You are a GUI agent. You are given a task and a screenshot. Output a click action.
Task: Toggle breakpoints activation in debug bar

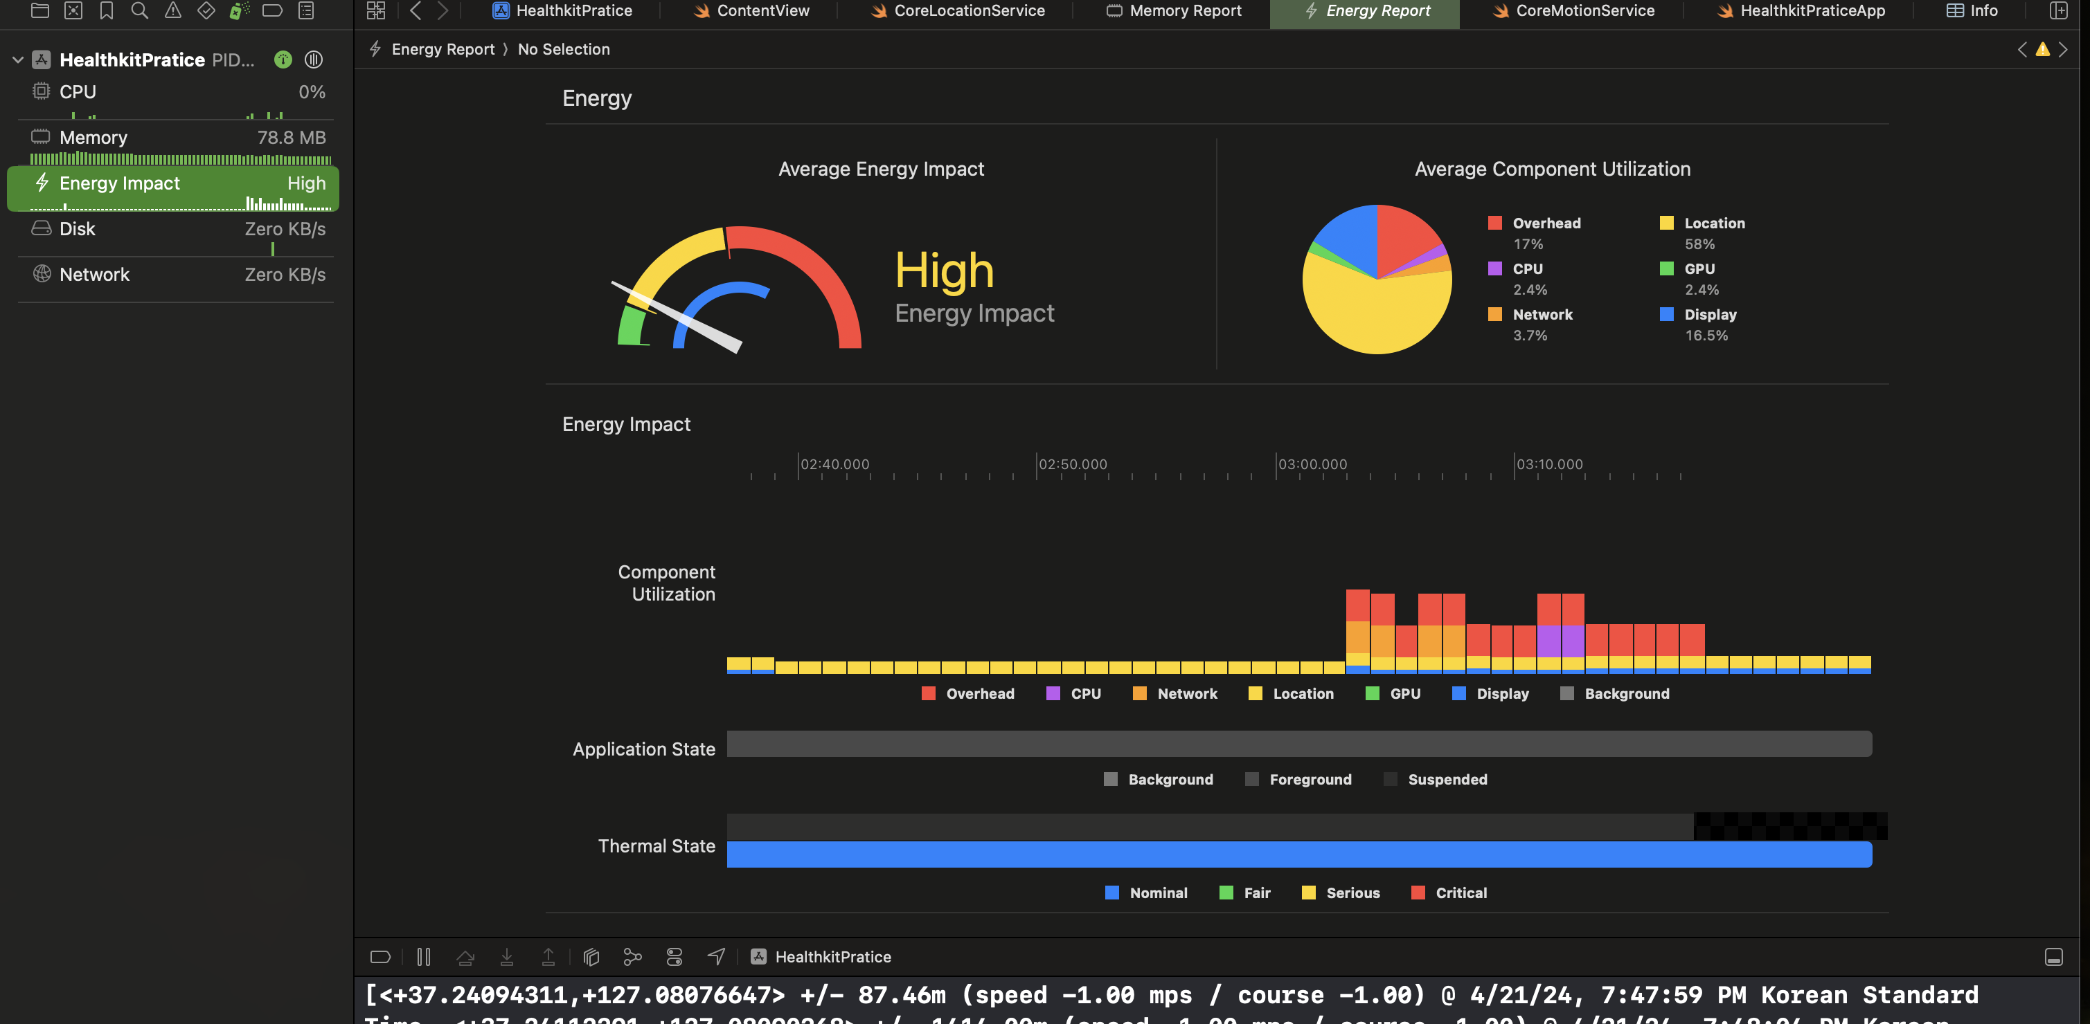379,957
